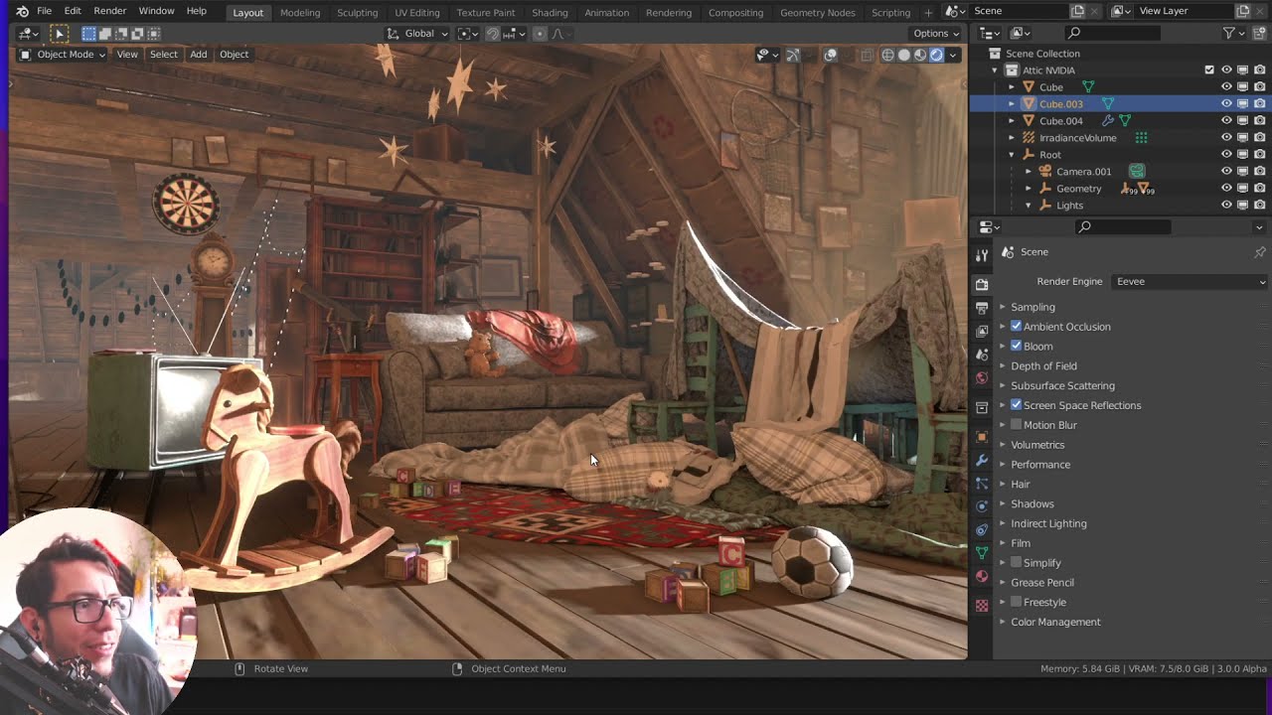Expand the Cube.004 tree item
This screenshot has width=1272, height=715.
coord(1012,121)
